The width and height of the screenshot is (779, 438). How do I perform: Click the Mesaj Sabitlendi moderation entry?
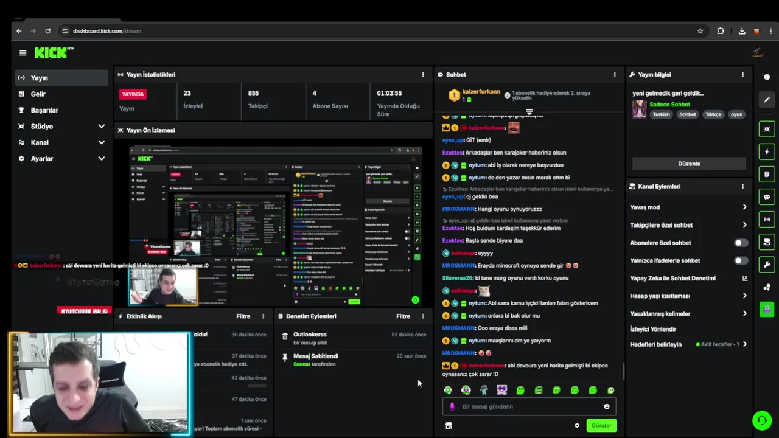pyautogui.click(x=354, y=360)
